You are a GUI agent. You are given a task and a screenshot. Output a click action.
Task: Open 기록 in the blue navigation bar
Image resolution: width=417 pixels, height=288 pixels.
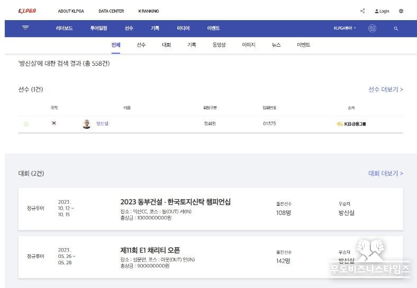(x=155, y=28)
